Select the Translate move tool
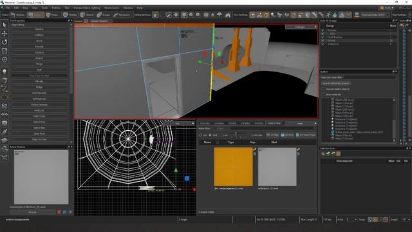This screenshot has height=232, width=412. point(5,34)
